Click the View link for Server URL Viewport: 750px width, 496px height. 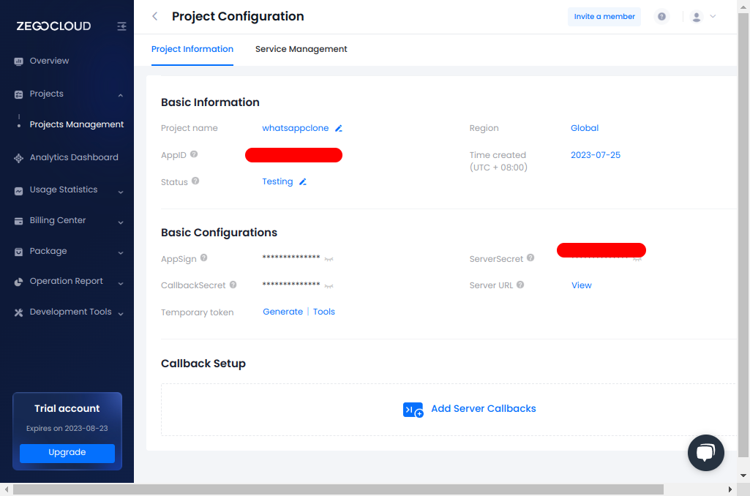click(581, 285)
